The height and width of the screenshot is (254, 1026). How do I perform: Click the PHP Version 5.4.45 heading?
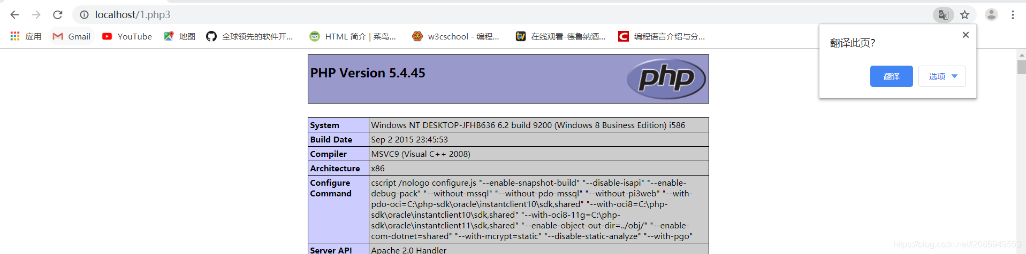[x=368, y=73]
